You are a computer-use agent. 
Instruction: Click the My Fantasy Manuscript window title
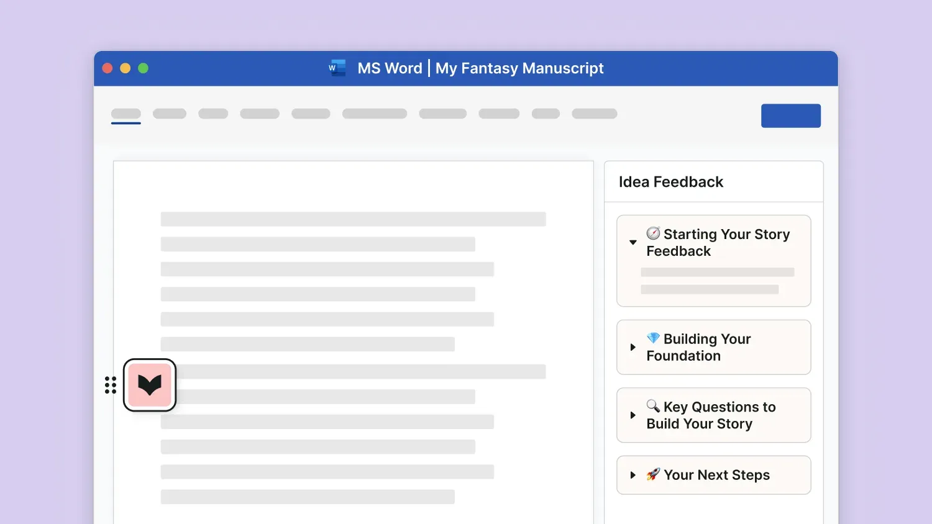click(x=519, y=68)
